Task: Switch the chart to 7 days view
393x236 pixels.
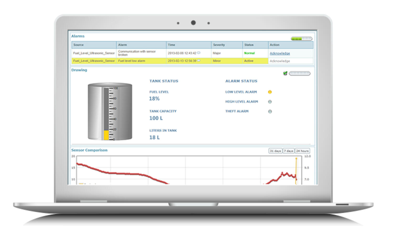Action: click(289, 151)
